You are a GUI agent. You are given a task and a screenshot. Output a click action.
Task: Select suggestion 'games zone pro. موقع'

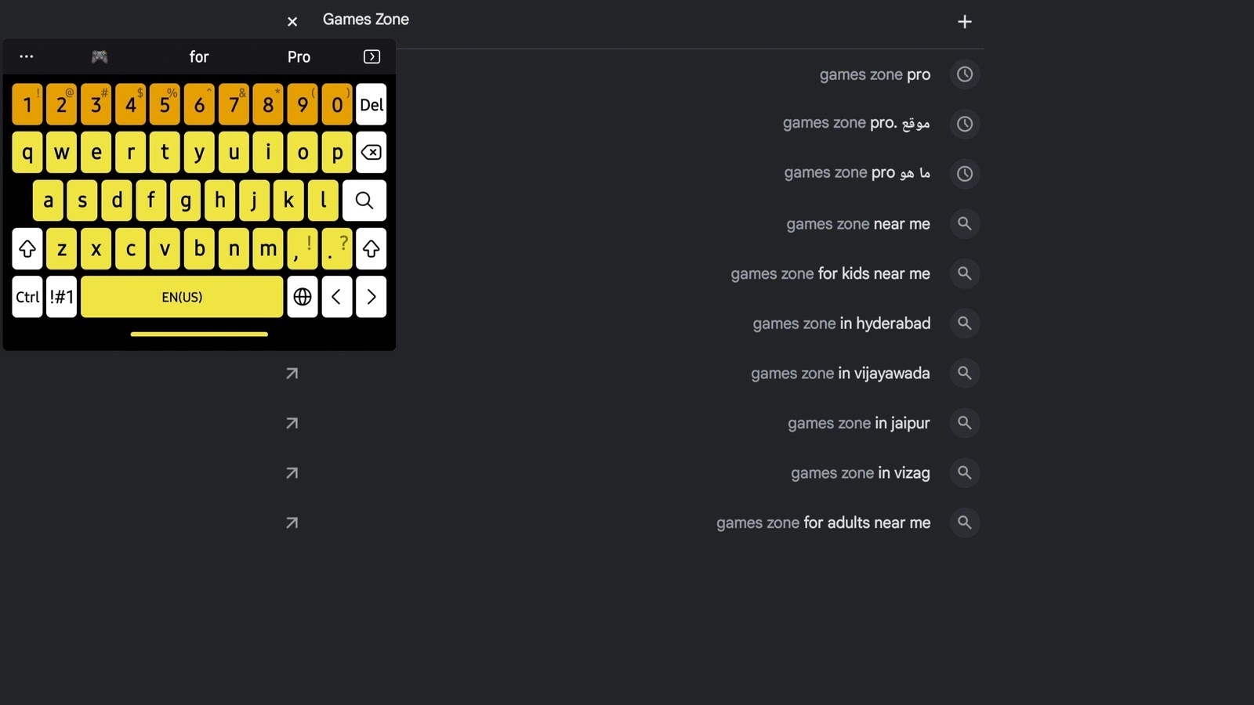pyautogui.click(x=856, y=123)
